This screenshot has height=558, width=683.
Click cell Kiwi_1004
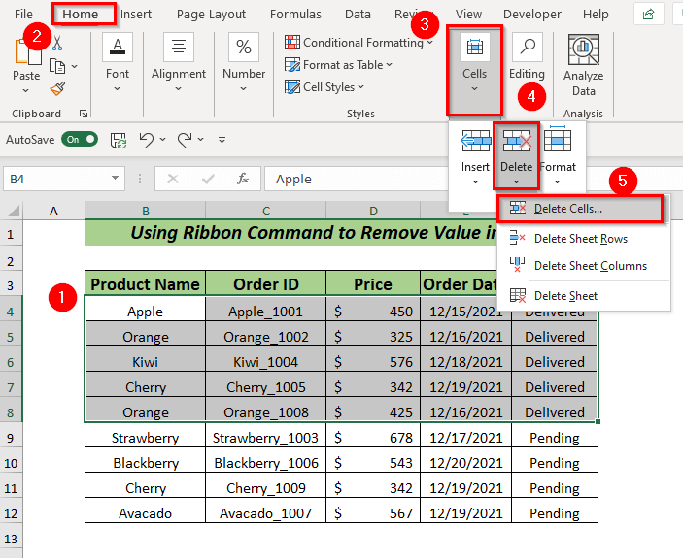coord(265,361)
